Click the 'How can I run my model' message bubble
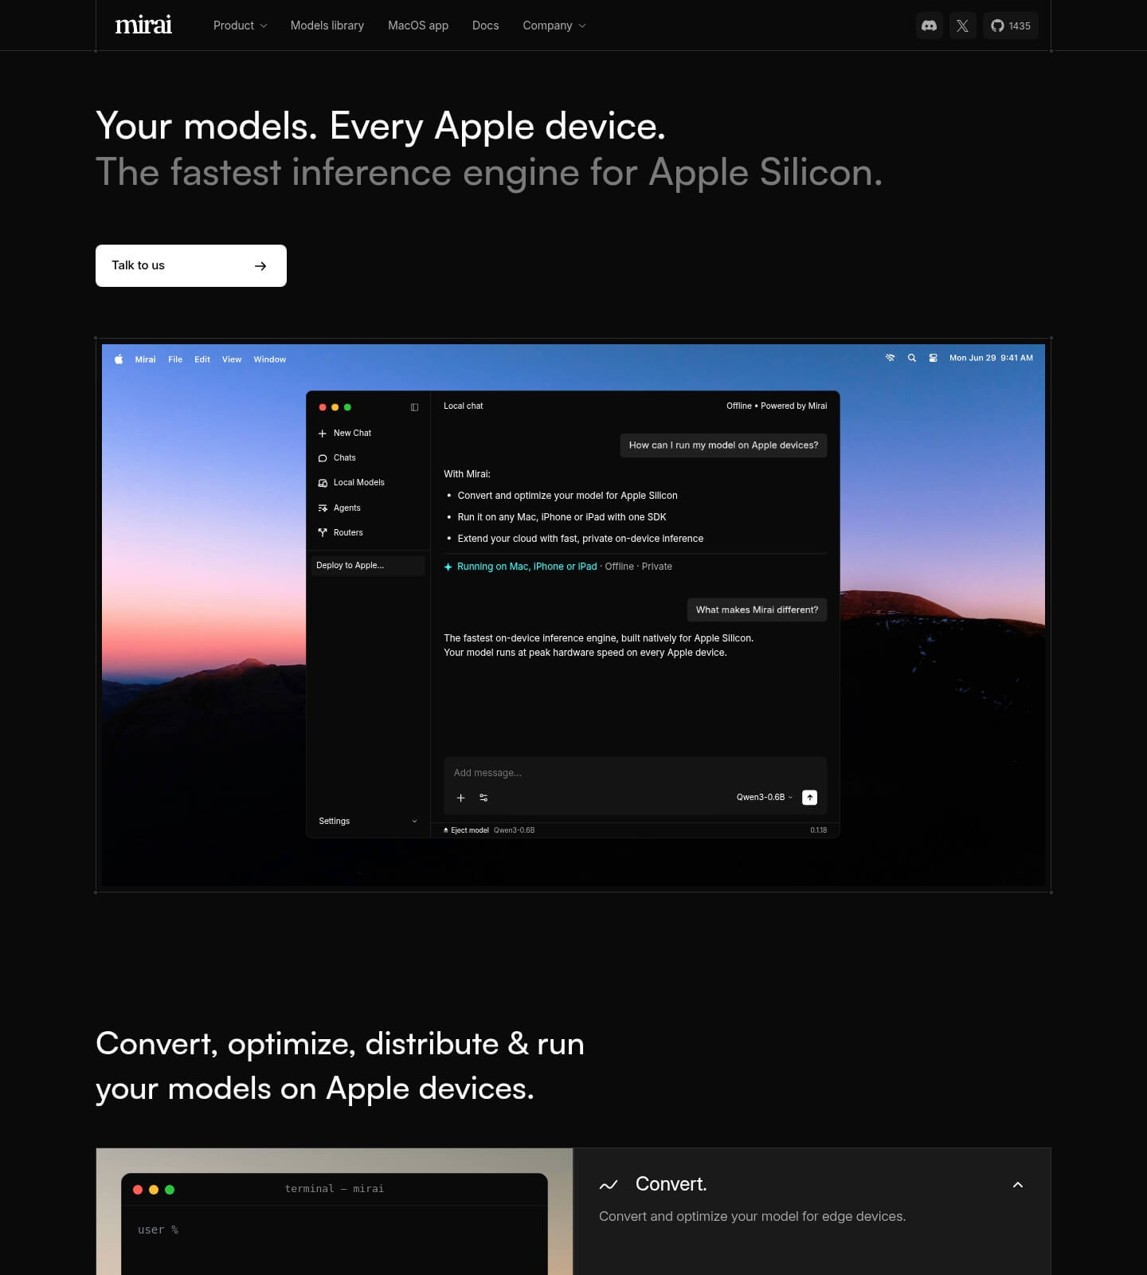This screenshot has width=1147, height=1275. [723, 445]
